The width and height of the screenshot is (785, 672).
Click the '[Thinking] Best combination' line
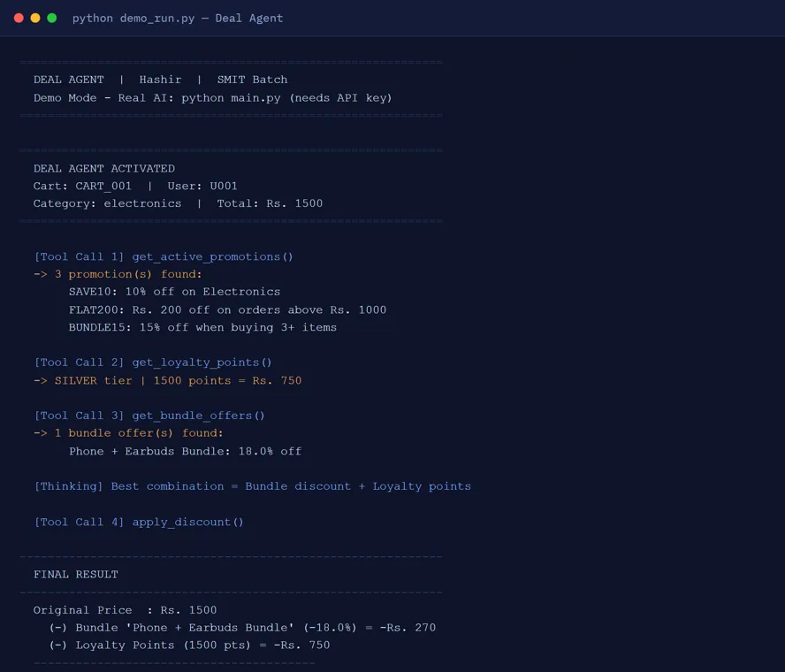tap(252, 486)
